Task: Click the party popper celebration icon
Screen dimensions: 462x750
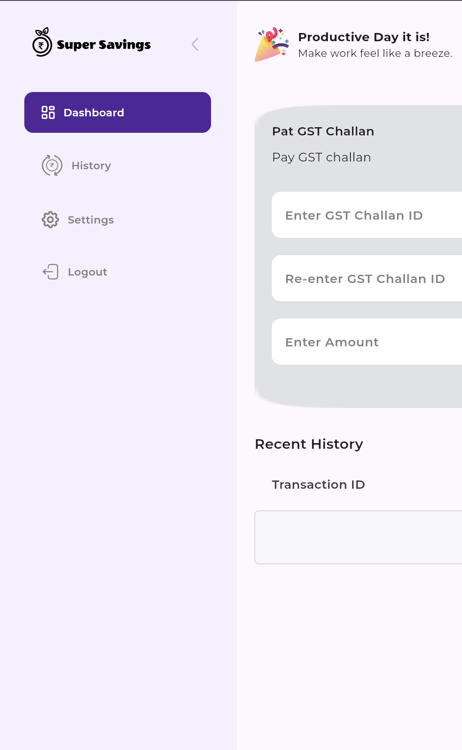Action: click(x=272, y=44)
